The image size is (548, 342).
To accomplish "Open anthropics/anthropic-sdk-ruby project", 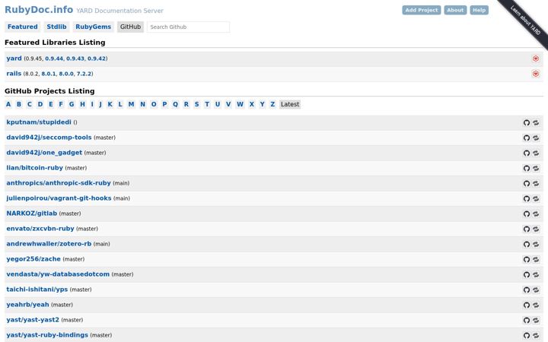I will coord(59,183).
